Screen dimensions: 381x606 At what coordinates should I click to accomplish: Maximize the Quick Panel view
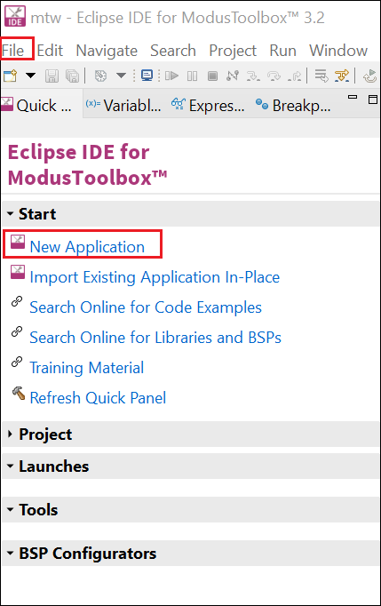pos(372,100)
